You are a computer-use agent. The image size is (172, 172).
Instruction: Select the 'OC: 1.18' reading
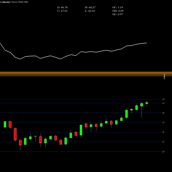118,8
